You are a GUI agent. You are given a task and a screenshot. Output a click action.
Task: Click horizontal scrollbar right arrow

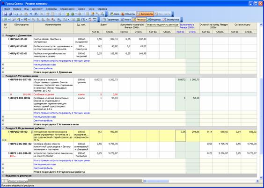coord(257,181)
